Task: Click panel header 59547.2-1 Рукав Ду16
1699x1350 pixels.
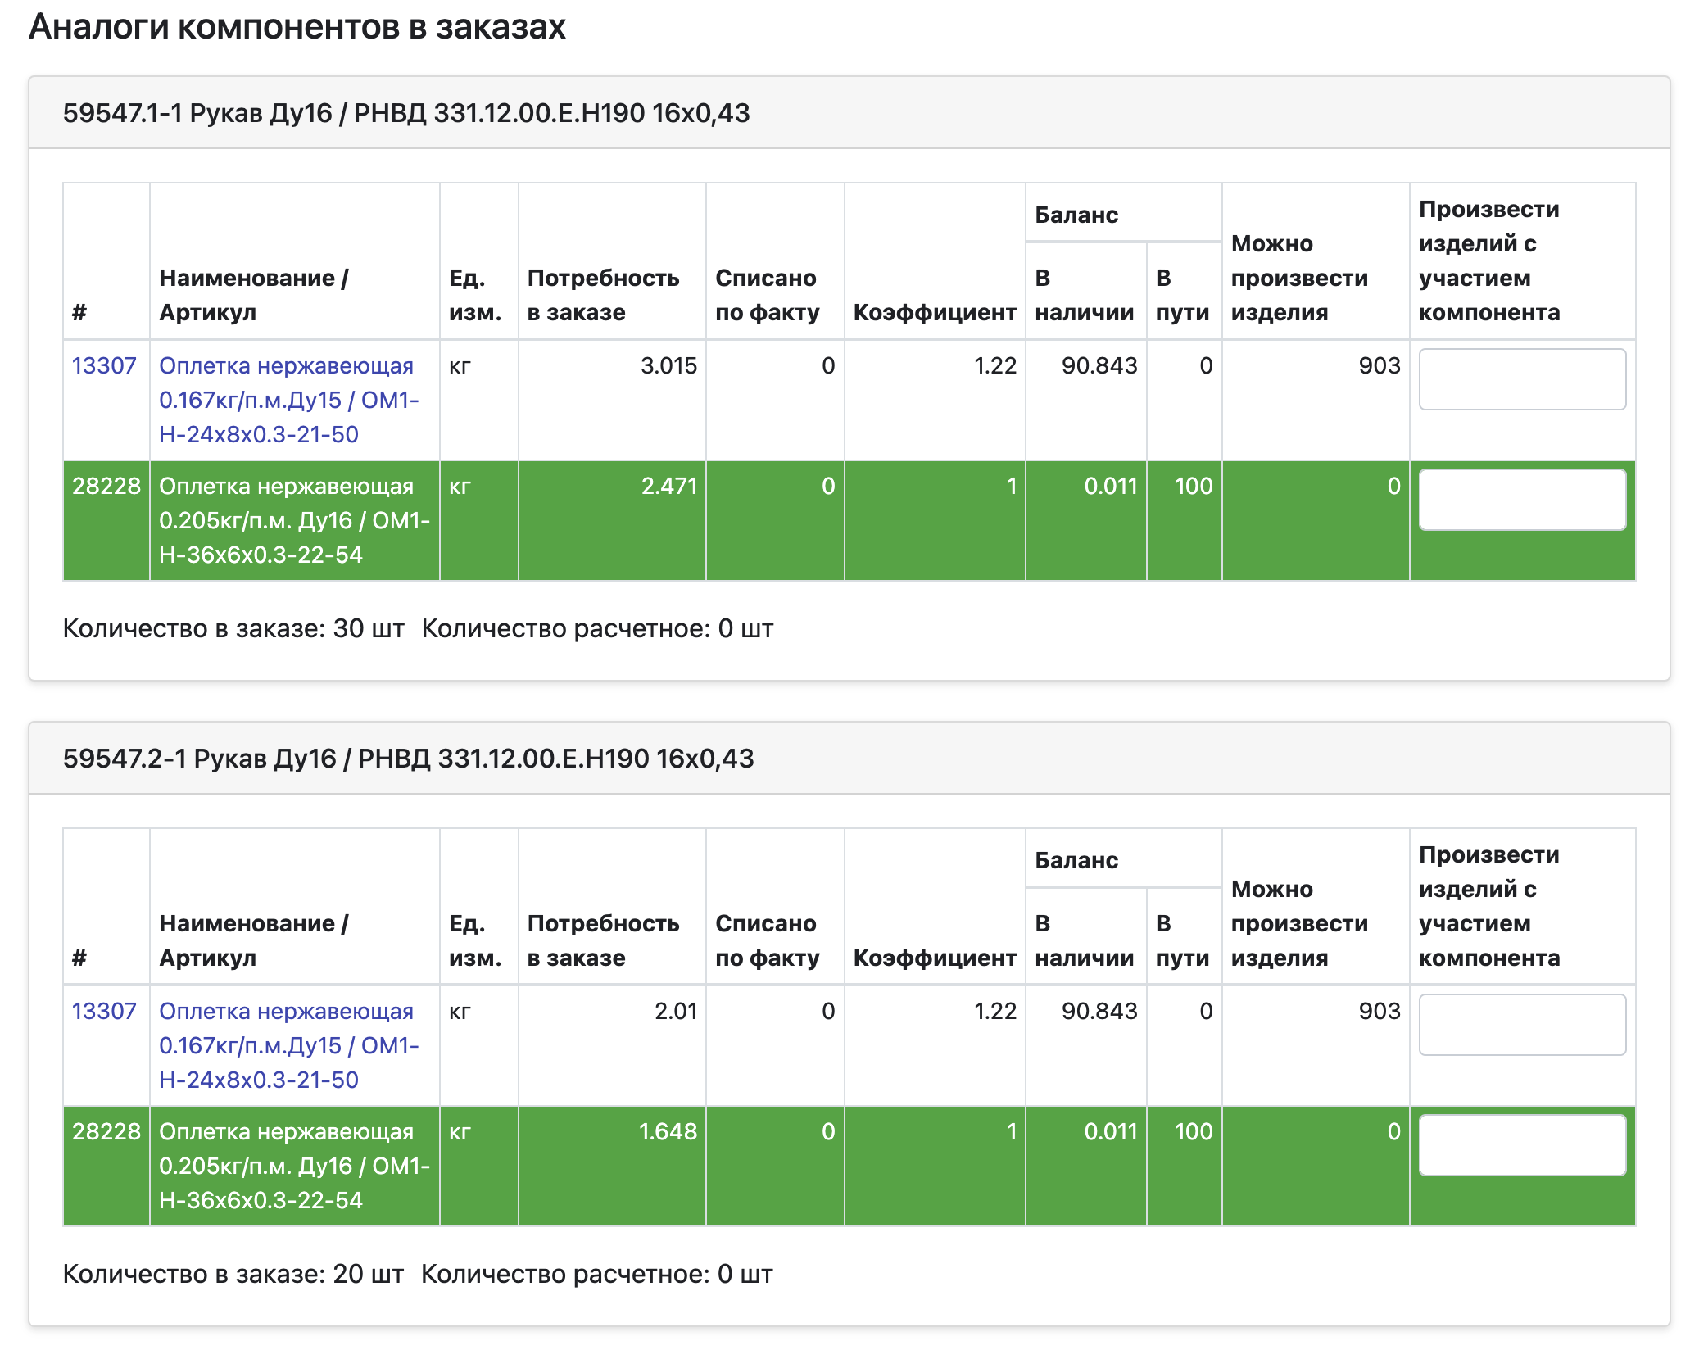Action: point(408,759)
